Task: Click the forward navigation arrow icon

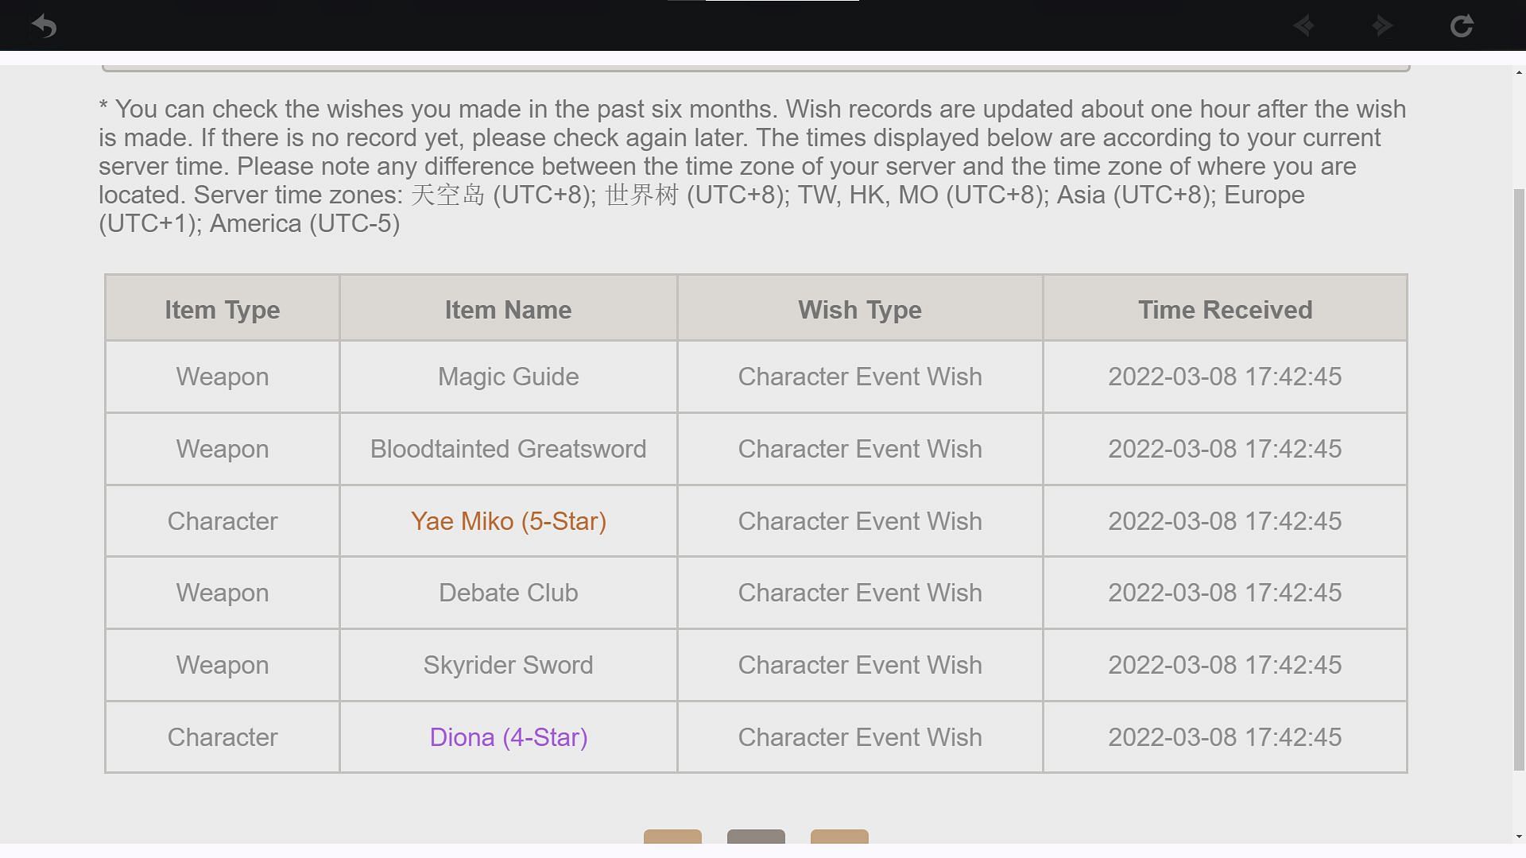Action: 1381,25
